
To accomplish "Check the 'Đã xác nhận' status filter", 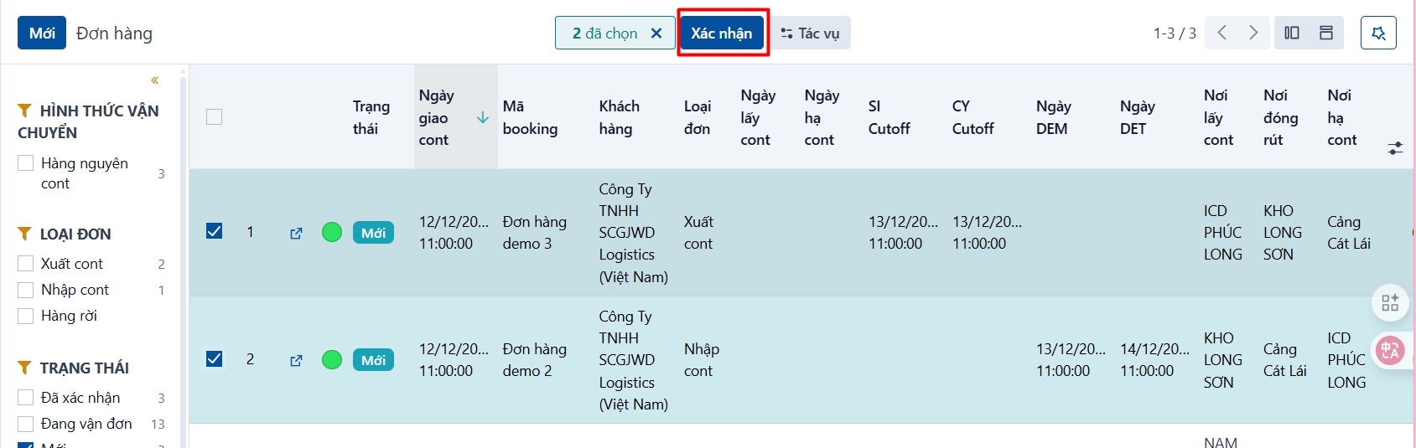I will [x=26, y=398].
